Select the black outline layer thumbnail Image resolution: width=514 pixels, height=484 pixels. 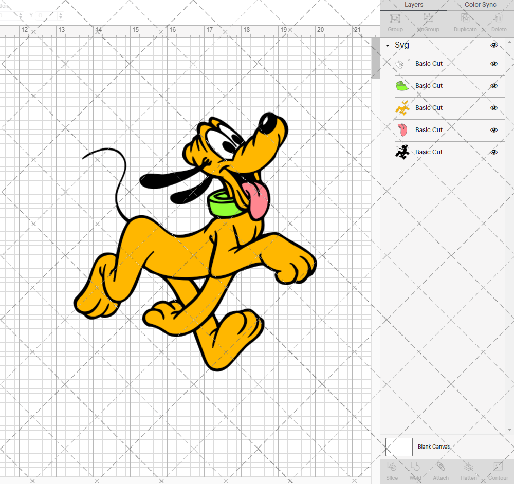point(402,152)
